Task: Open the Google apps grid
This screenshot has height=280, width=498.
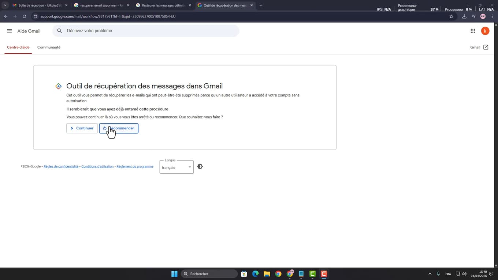Action: coord(473,31)
